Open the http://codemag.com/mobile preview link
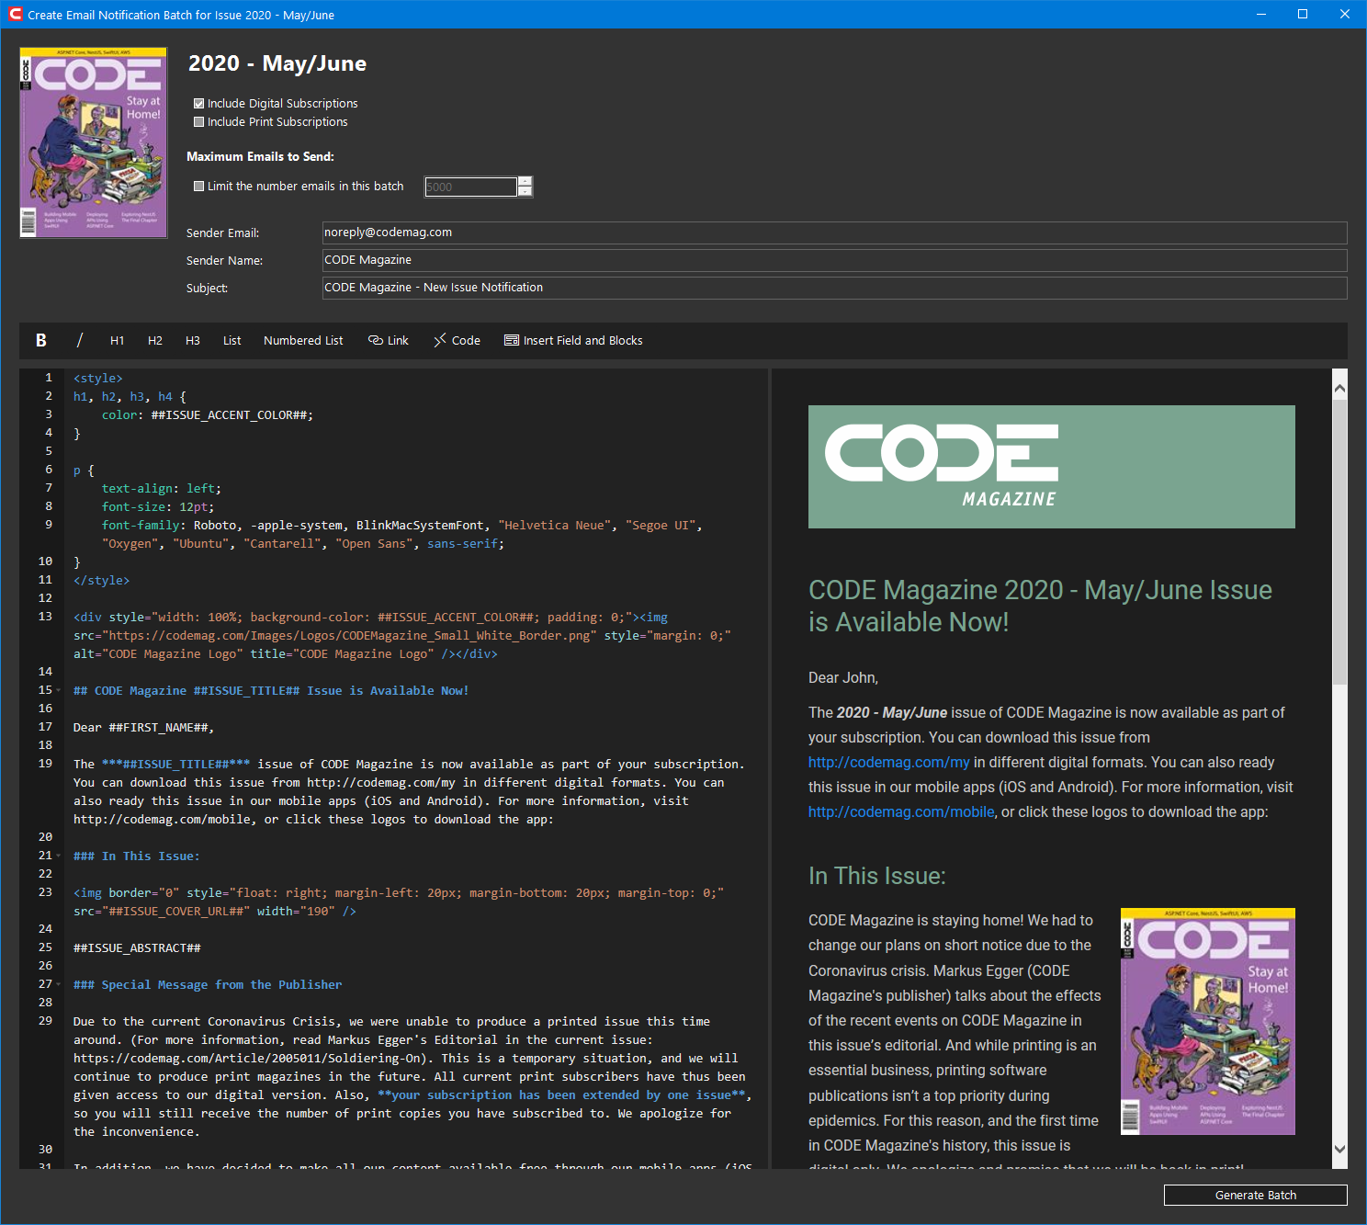1367x1225 pixels. click(901, 812)
